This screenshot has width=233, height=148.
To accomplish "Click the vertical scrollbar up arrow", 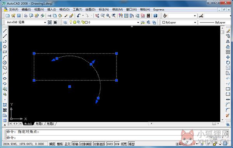I will pyautogui.click(x=222, y=28).
